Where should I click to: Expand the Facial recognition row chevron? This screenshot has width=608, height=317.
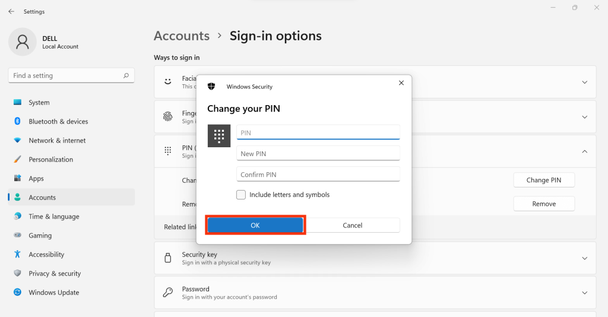(x=584, y=82)
